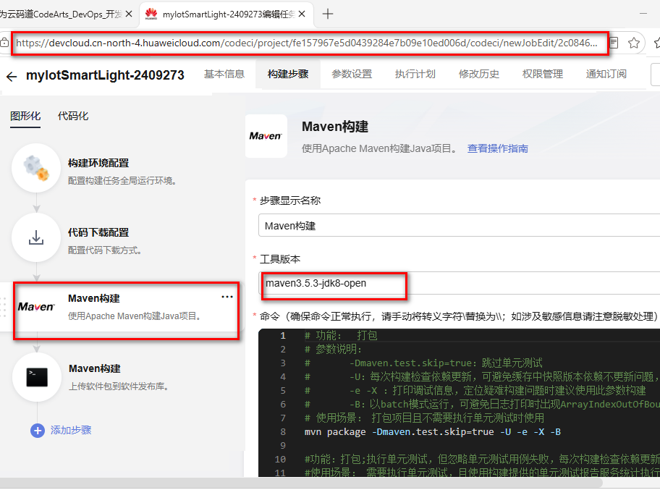660x490 pixels.
Task: Click the mylotSmartLight-2409273 job title
Action: pos(105,75)
